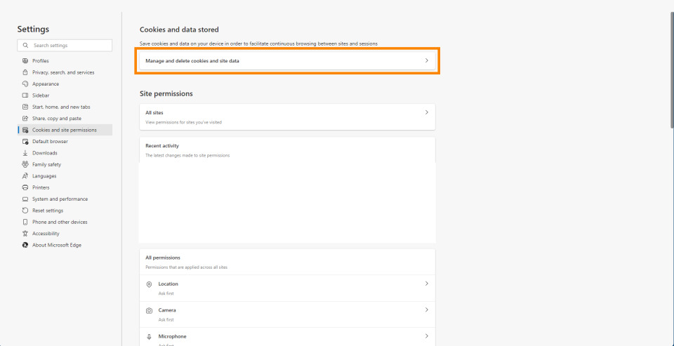Viewport: 674px width, 346px height.
Task: Click the Accessibility icon in sidebar
Action: tap(25, 234)
